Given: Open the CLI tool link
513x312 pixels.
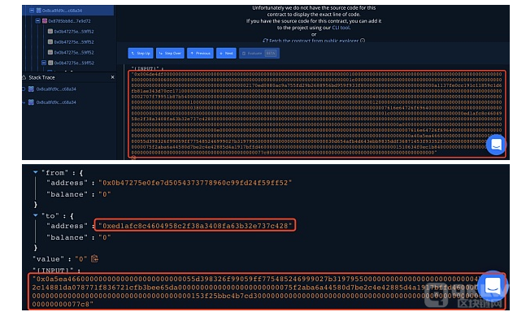Looking at the screenshot, I should click(x=341, y=28).
